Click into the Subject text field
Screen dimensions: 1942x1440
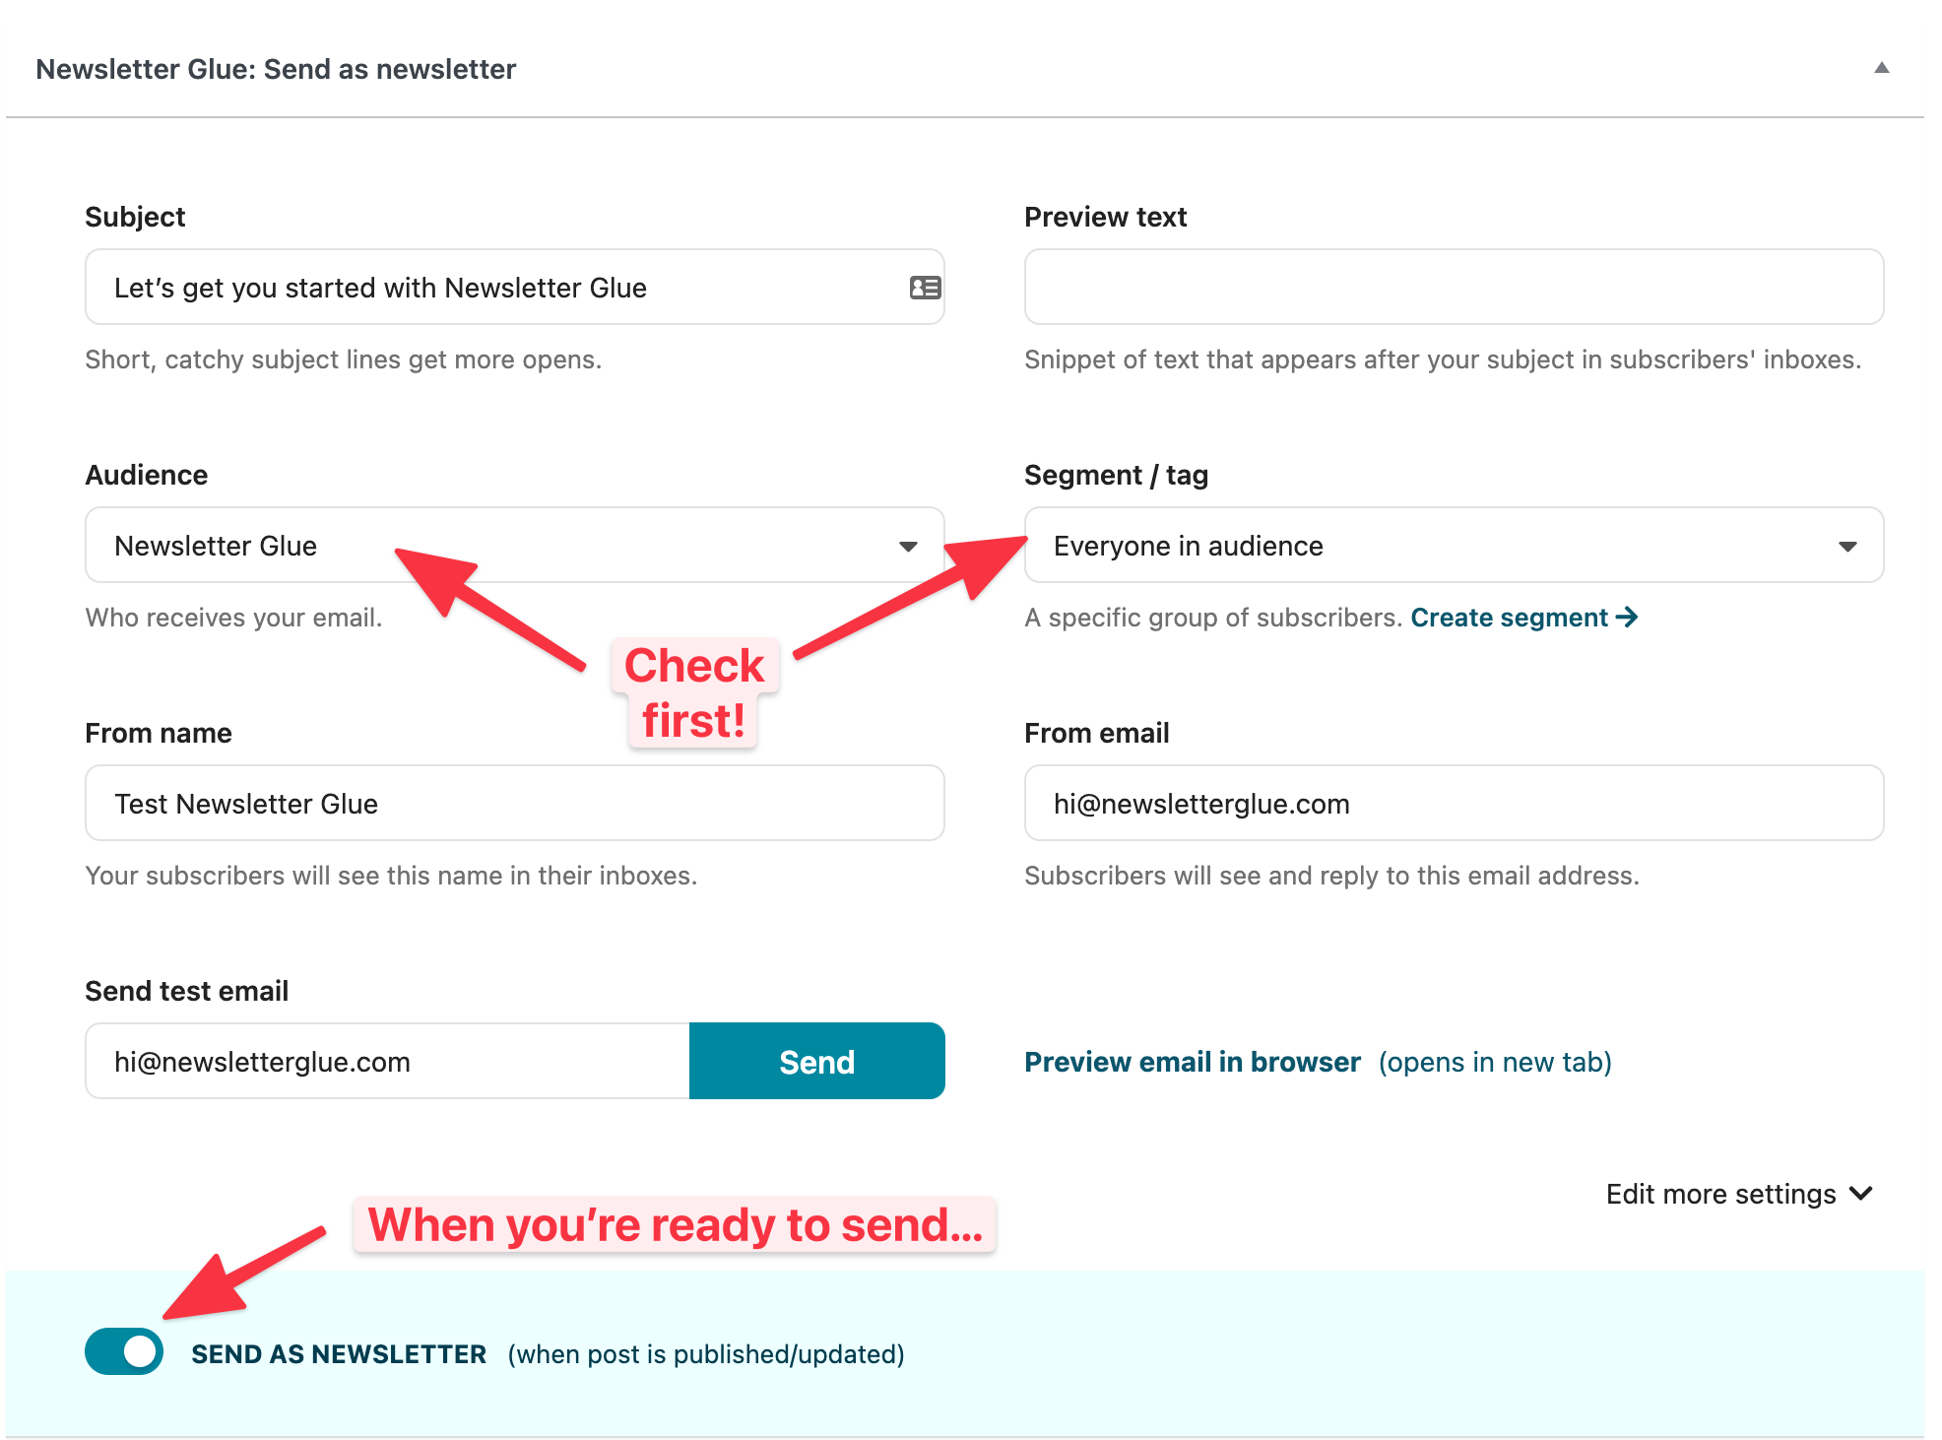tap(492, 288)
